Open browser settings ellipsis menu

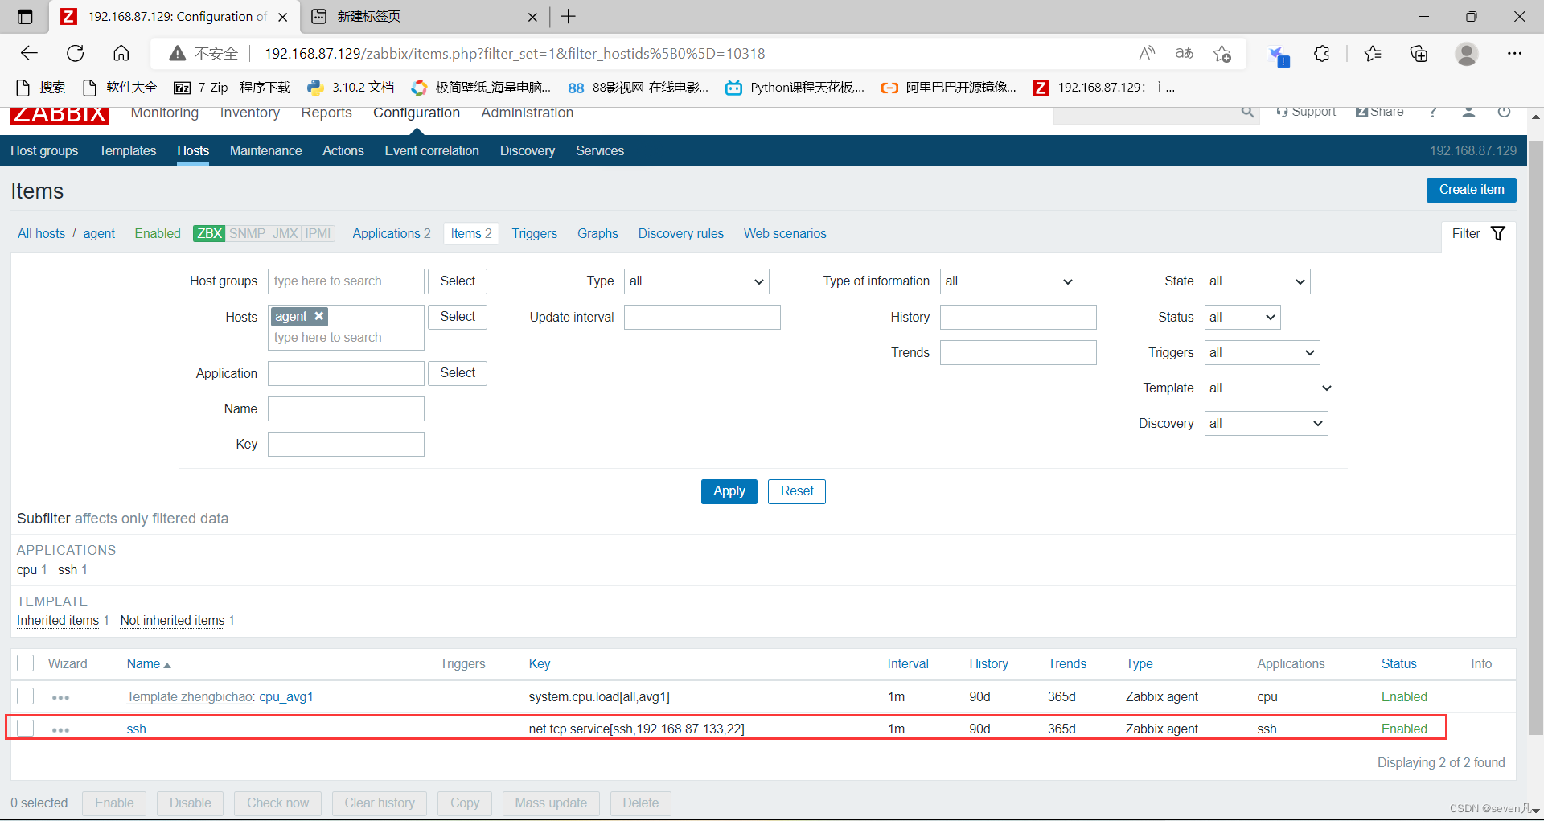pyautogui.click(x=1515, y=53)
